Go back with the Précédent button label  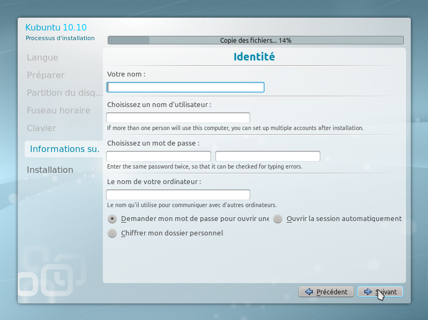(332, 292)
